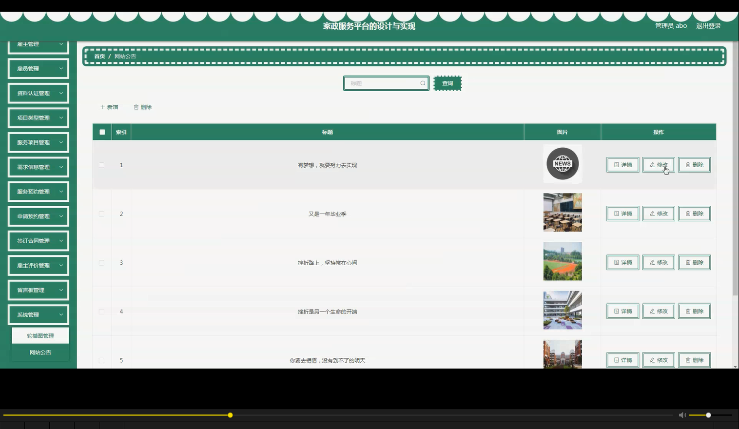Open the 网站公告 submenu item
The height and width of the screenshot is (429, 739).
pyautogui.click(x=40, y=352)
